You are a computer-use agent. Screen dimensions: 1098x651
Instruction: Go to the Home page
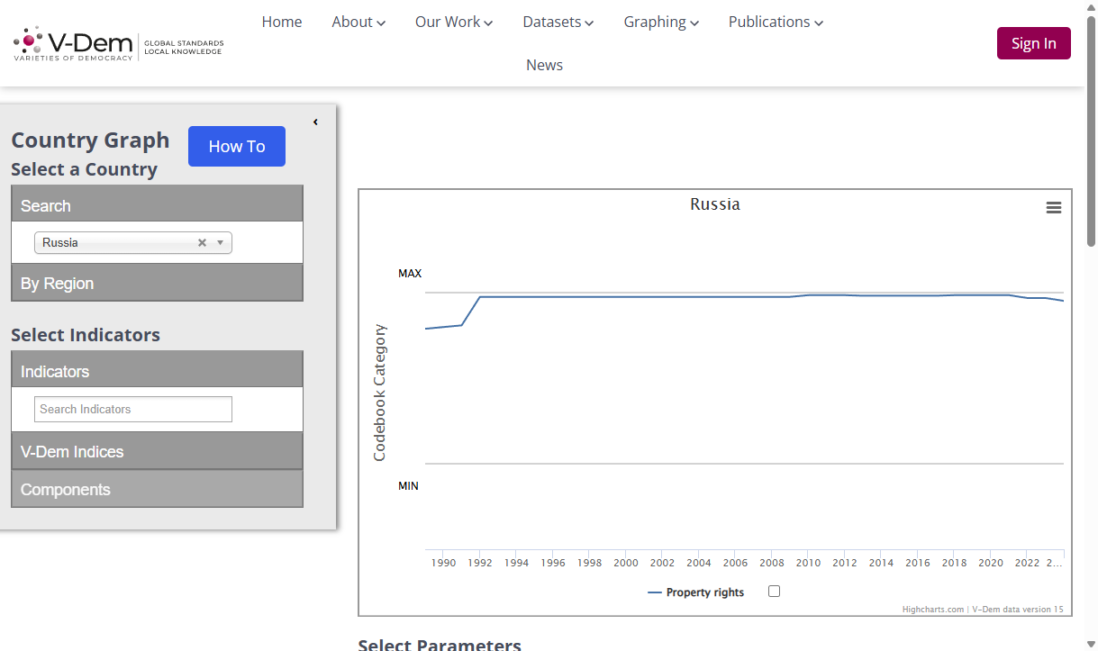coord(282,22)
